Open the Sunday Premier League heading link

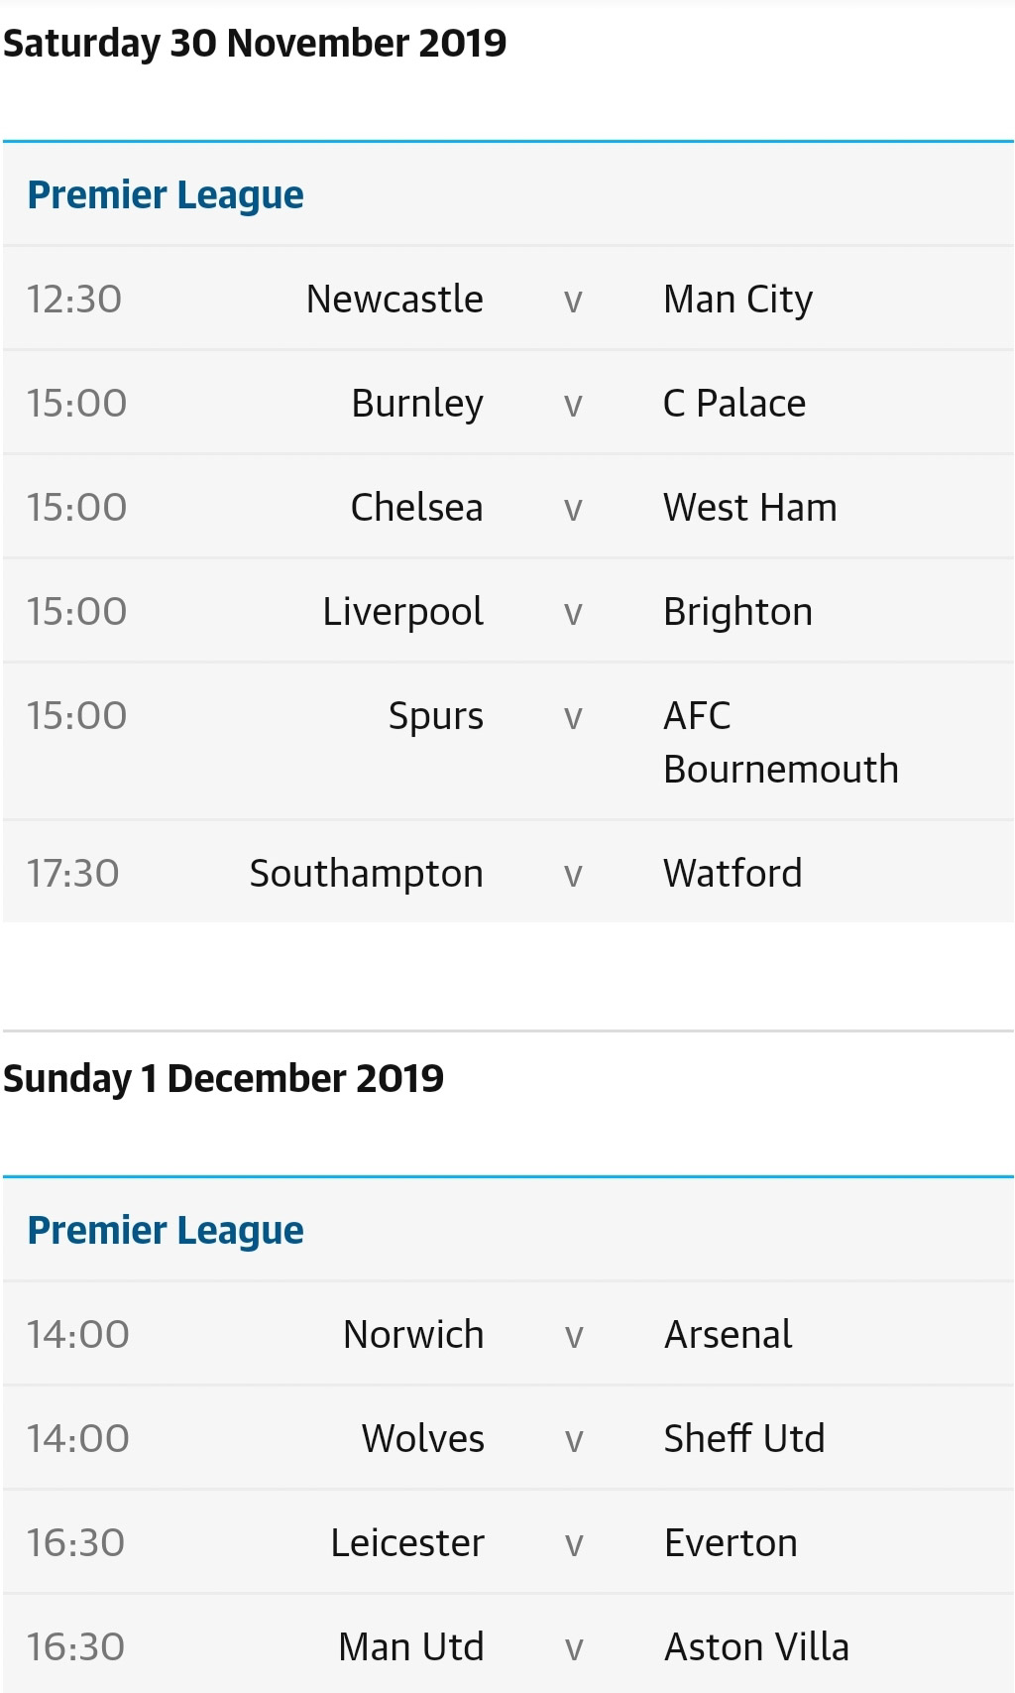166,1231
